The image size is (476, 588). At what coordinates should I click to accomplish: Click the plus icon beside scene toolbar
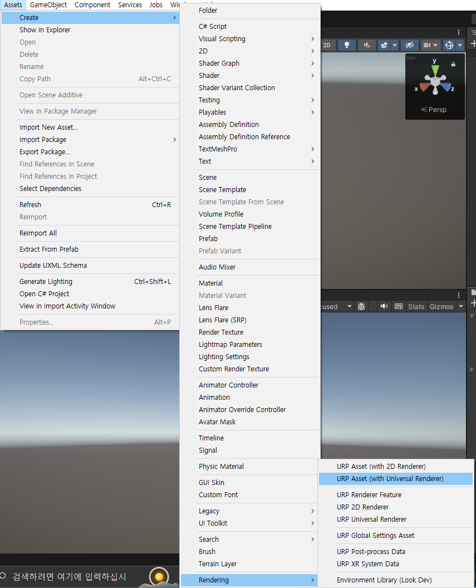(x=473, y=44)
